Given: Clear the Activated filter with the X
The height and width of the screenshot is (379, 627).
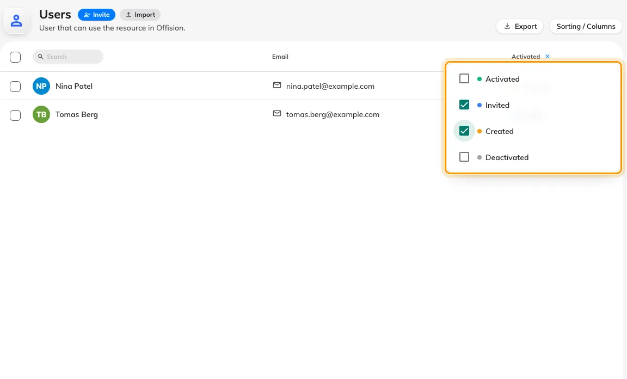Looking at the screenshot, I should tap(548, 57).
